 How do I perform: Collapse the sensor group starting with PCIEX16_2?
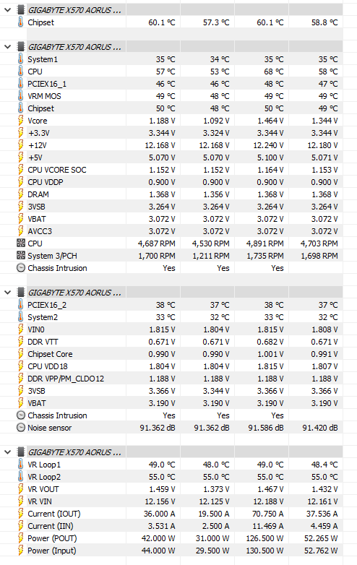coord(7,293)
